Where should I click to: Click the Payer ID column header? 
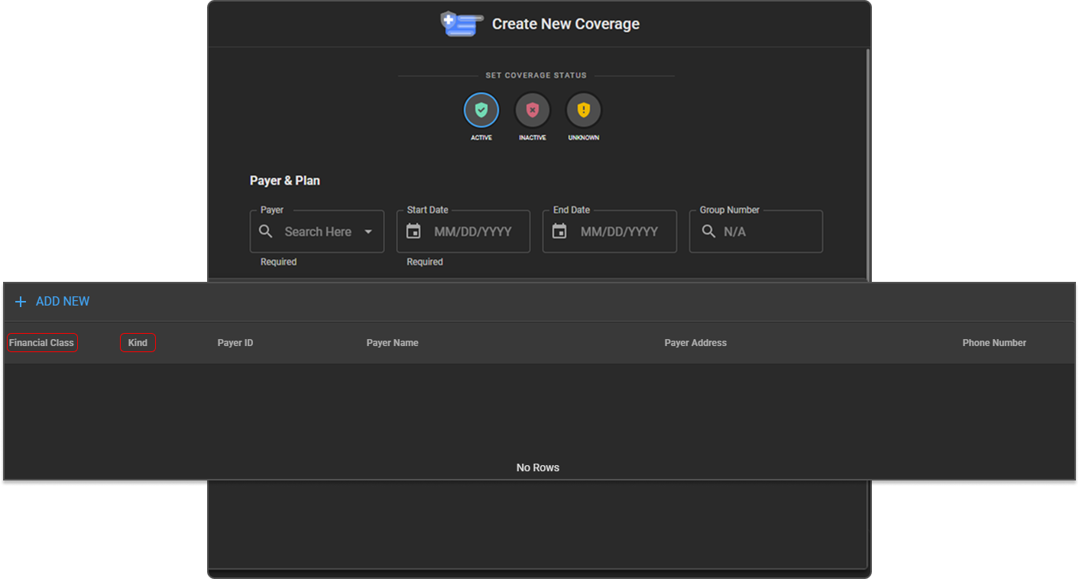pos(235,343)
